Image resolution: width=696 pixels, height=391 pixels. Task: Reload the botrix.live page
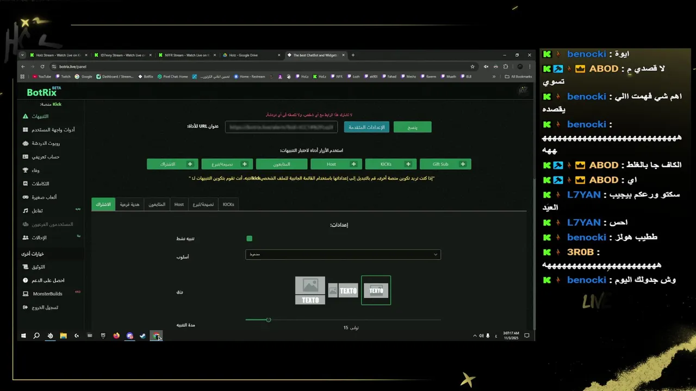42,66
